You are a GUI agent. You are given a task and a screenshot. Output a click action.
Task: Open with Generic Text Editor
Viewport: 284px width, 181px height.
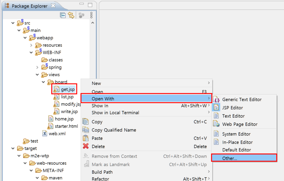point(244,100)
